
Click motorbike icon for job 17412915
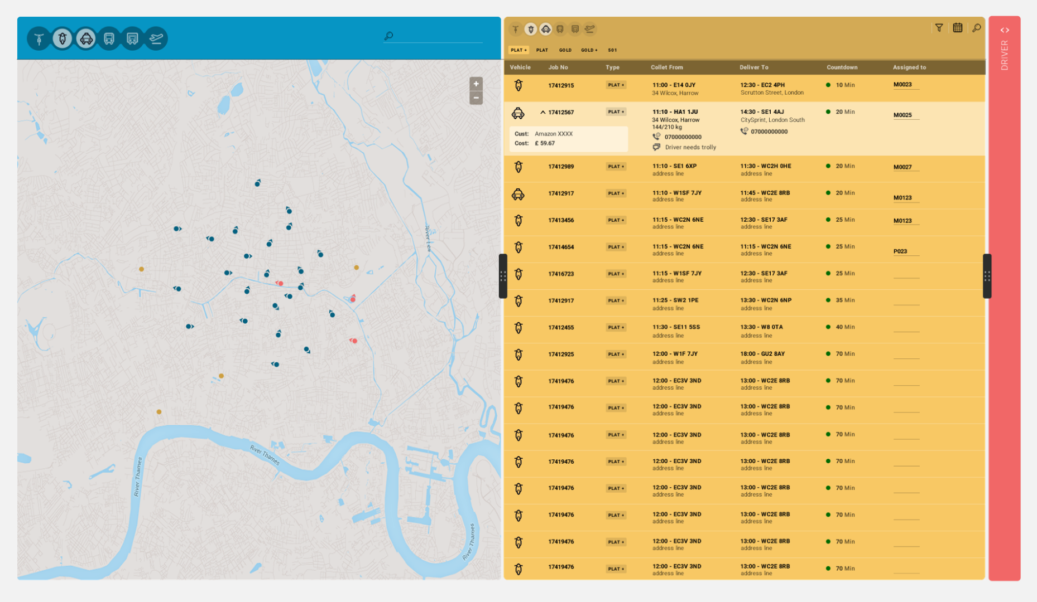click(518, 85)
